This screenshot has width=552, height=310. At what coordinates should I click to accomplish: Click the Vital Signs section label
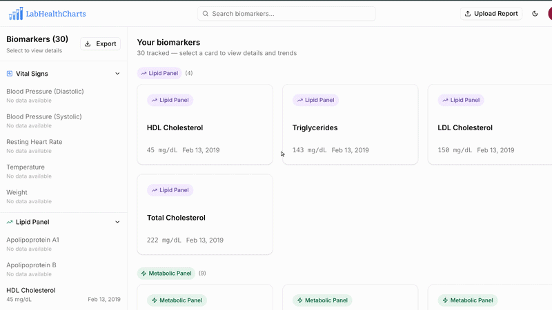coord(32,74)
